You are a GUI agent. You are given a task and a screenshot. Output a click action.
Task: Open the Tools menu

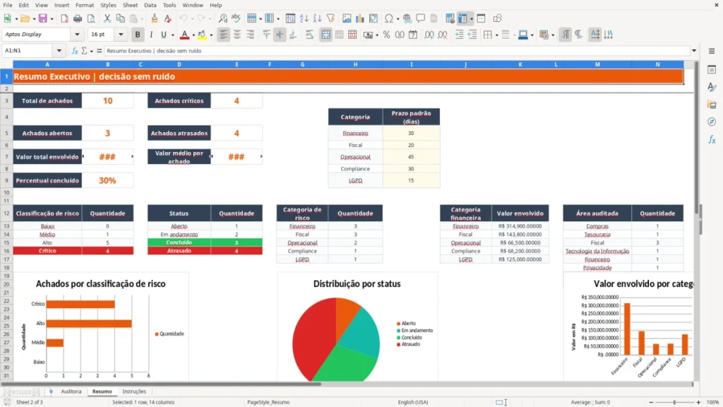169,5
